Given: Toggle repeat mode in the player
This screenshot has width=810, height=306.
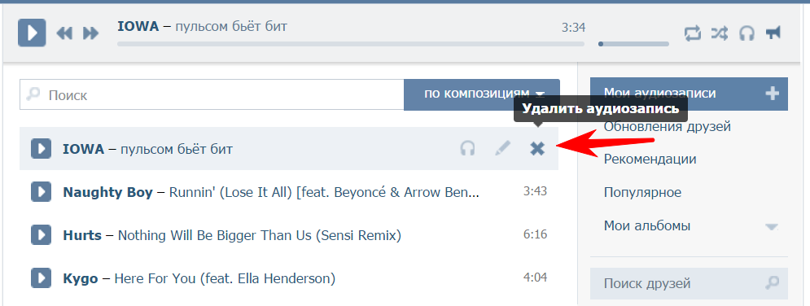Looking at the screenshot, I should coord(692,33).
